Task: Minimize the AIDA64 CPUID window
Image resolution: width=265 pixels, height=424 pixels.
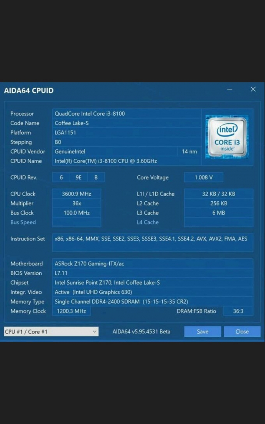Action: (x=230, y=89)
